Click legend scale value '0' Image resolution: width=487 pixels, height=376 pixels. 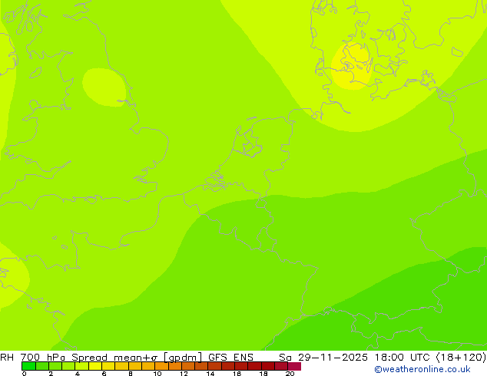click(25, 374)
